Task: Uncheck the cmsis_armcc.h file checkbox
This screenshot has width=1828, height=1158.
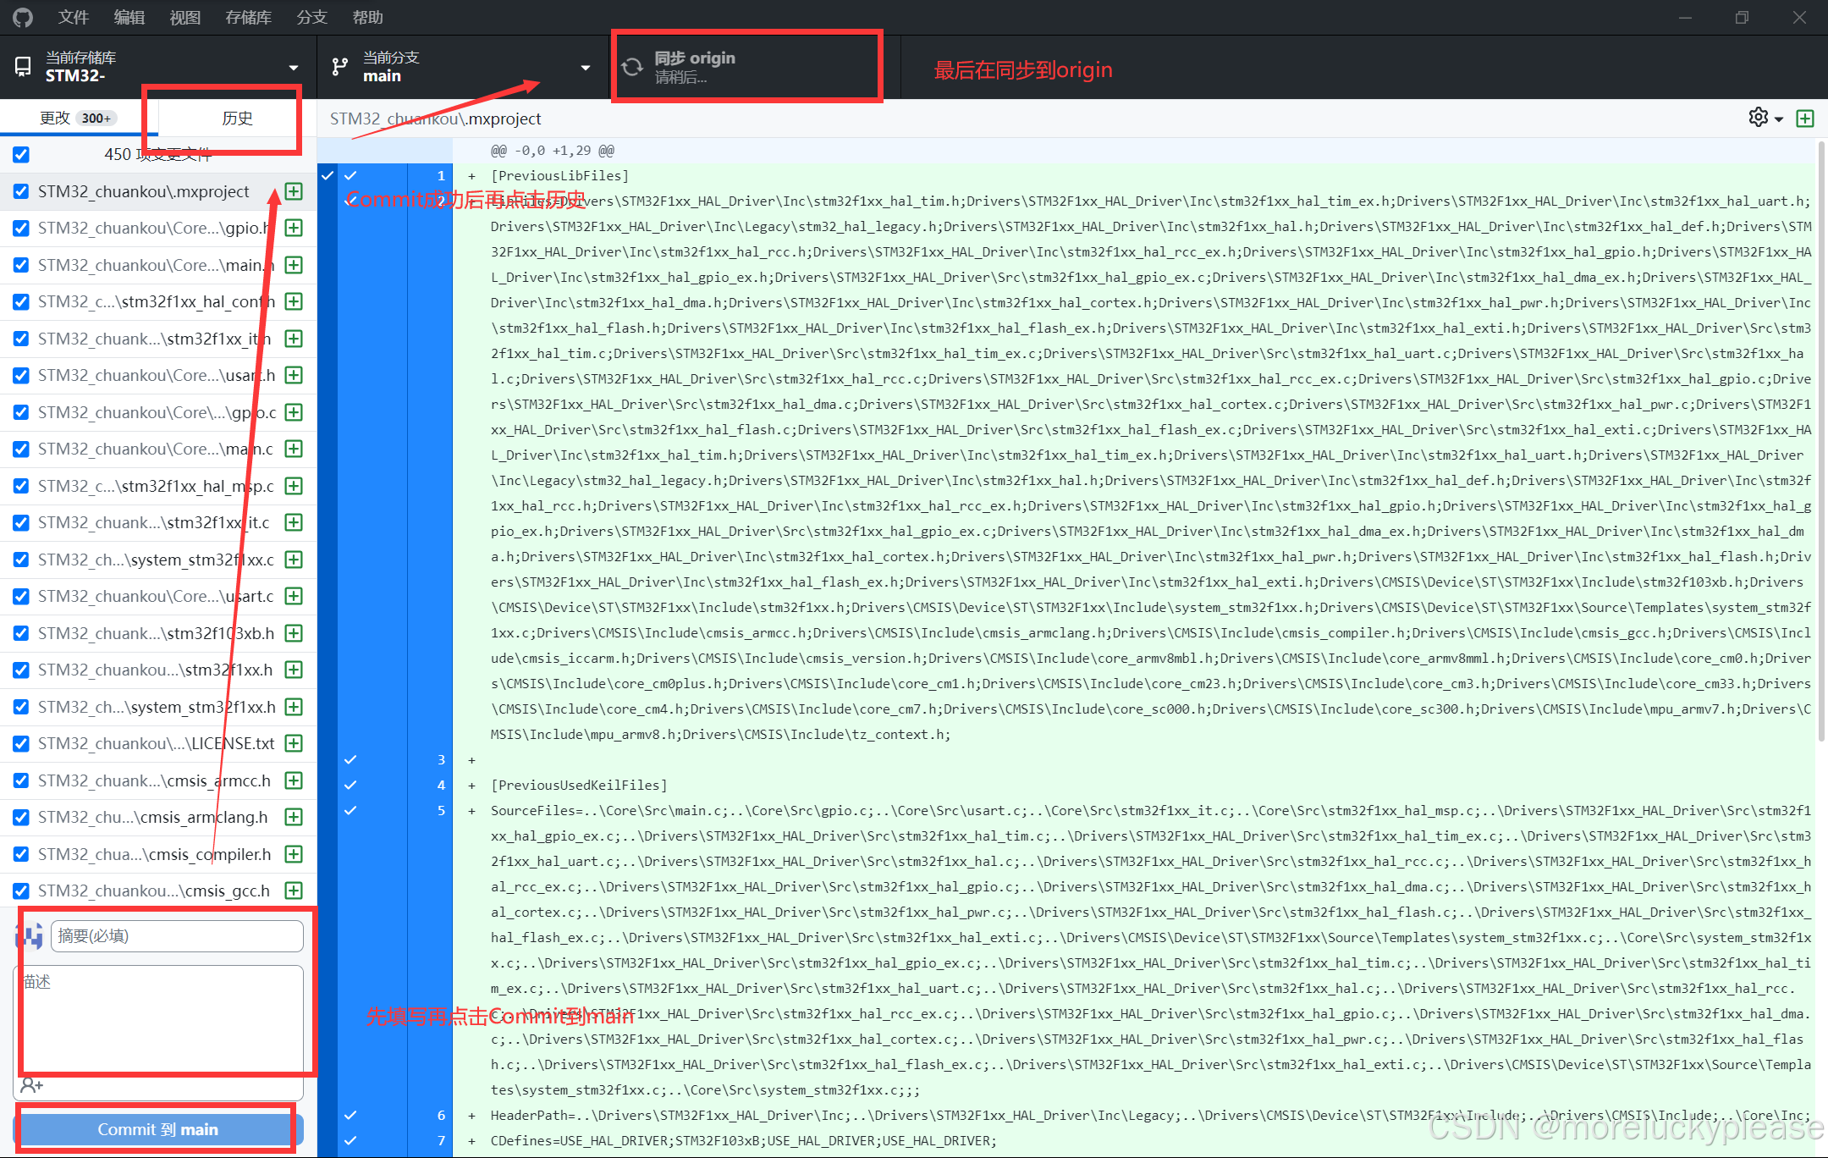Action: (x=21, y=780)
